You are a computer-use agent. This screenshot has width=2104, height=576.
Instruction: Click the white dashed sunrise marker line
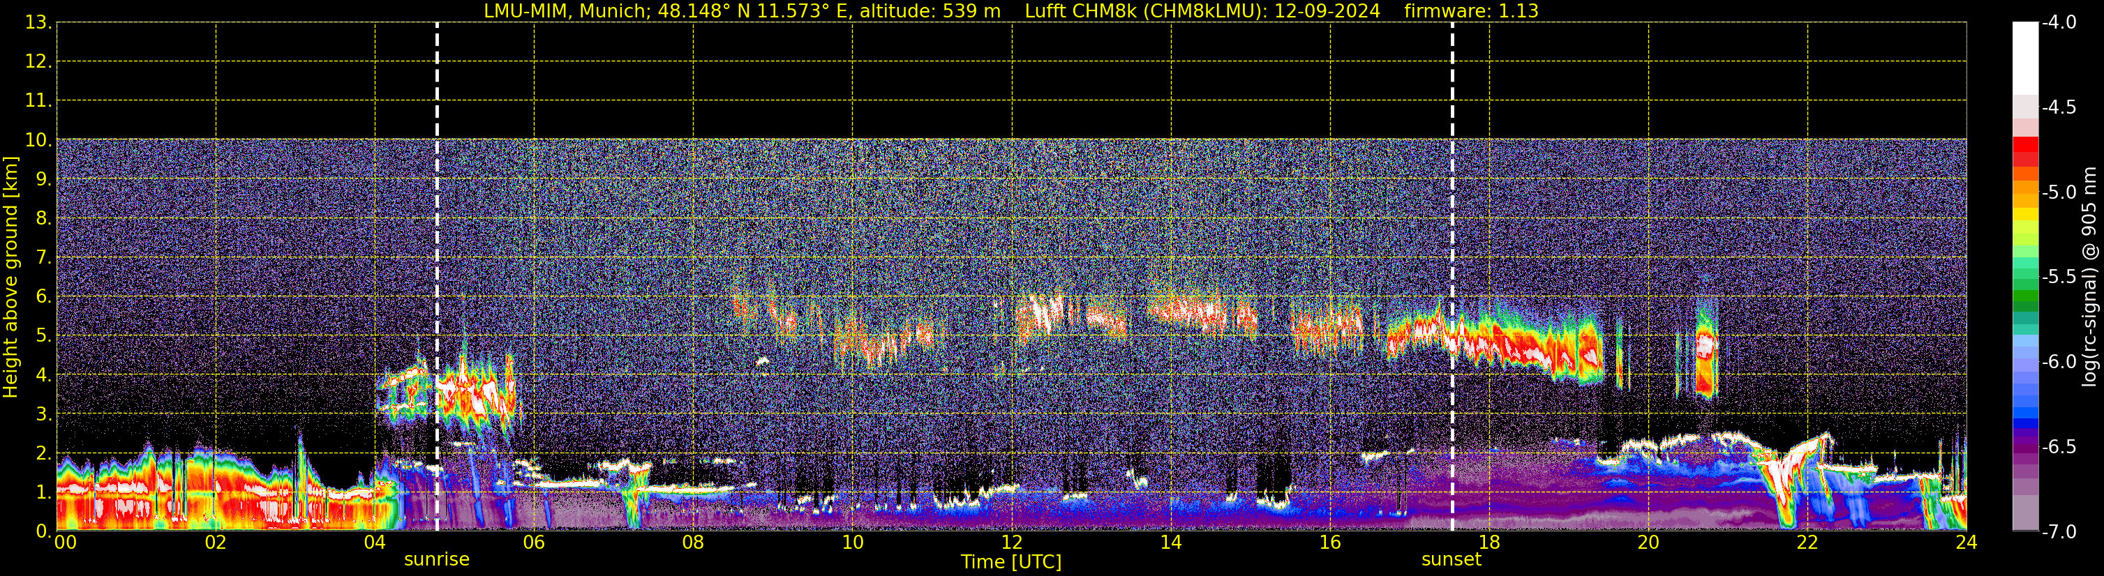(437, 278)
